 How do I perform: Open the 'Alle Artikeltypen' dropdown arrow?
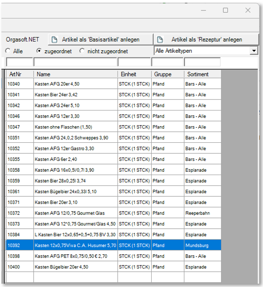click(x=254, y=51)
